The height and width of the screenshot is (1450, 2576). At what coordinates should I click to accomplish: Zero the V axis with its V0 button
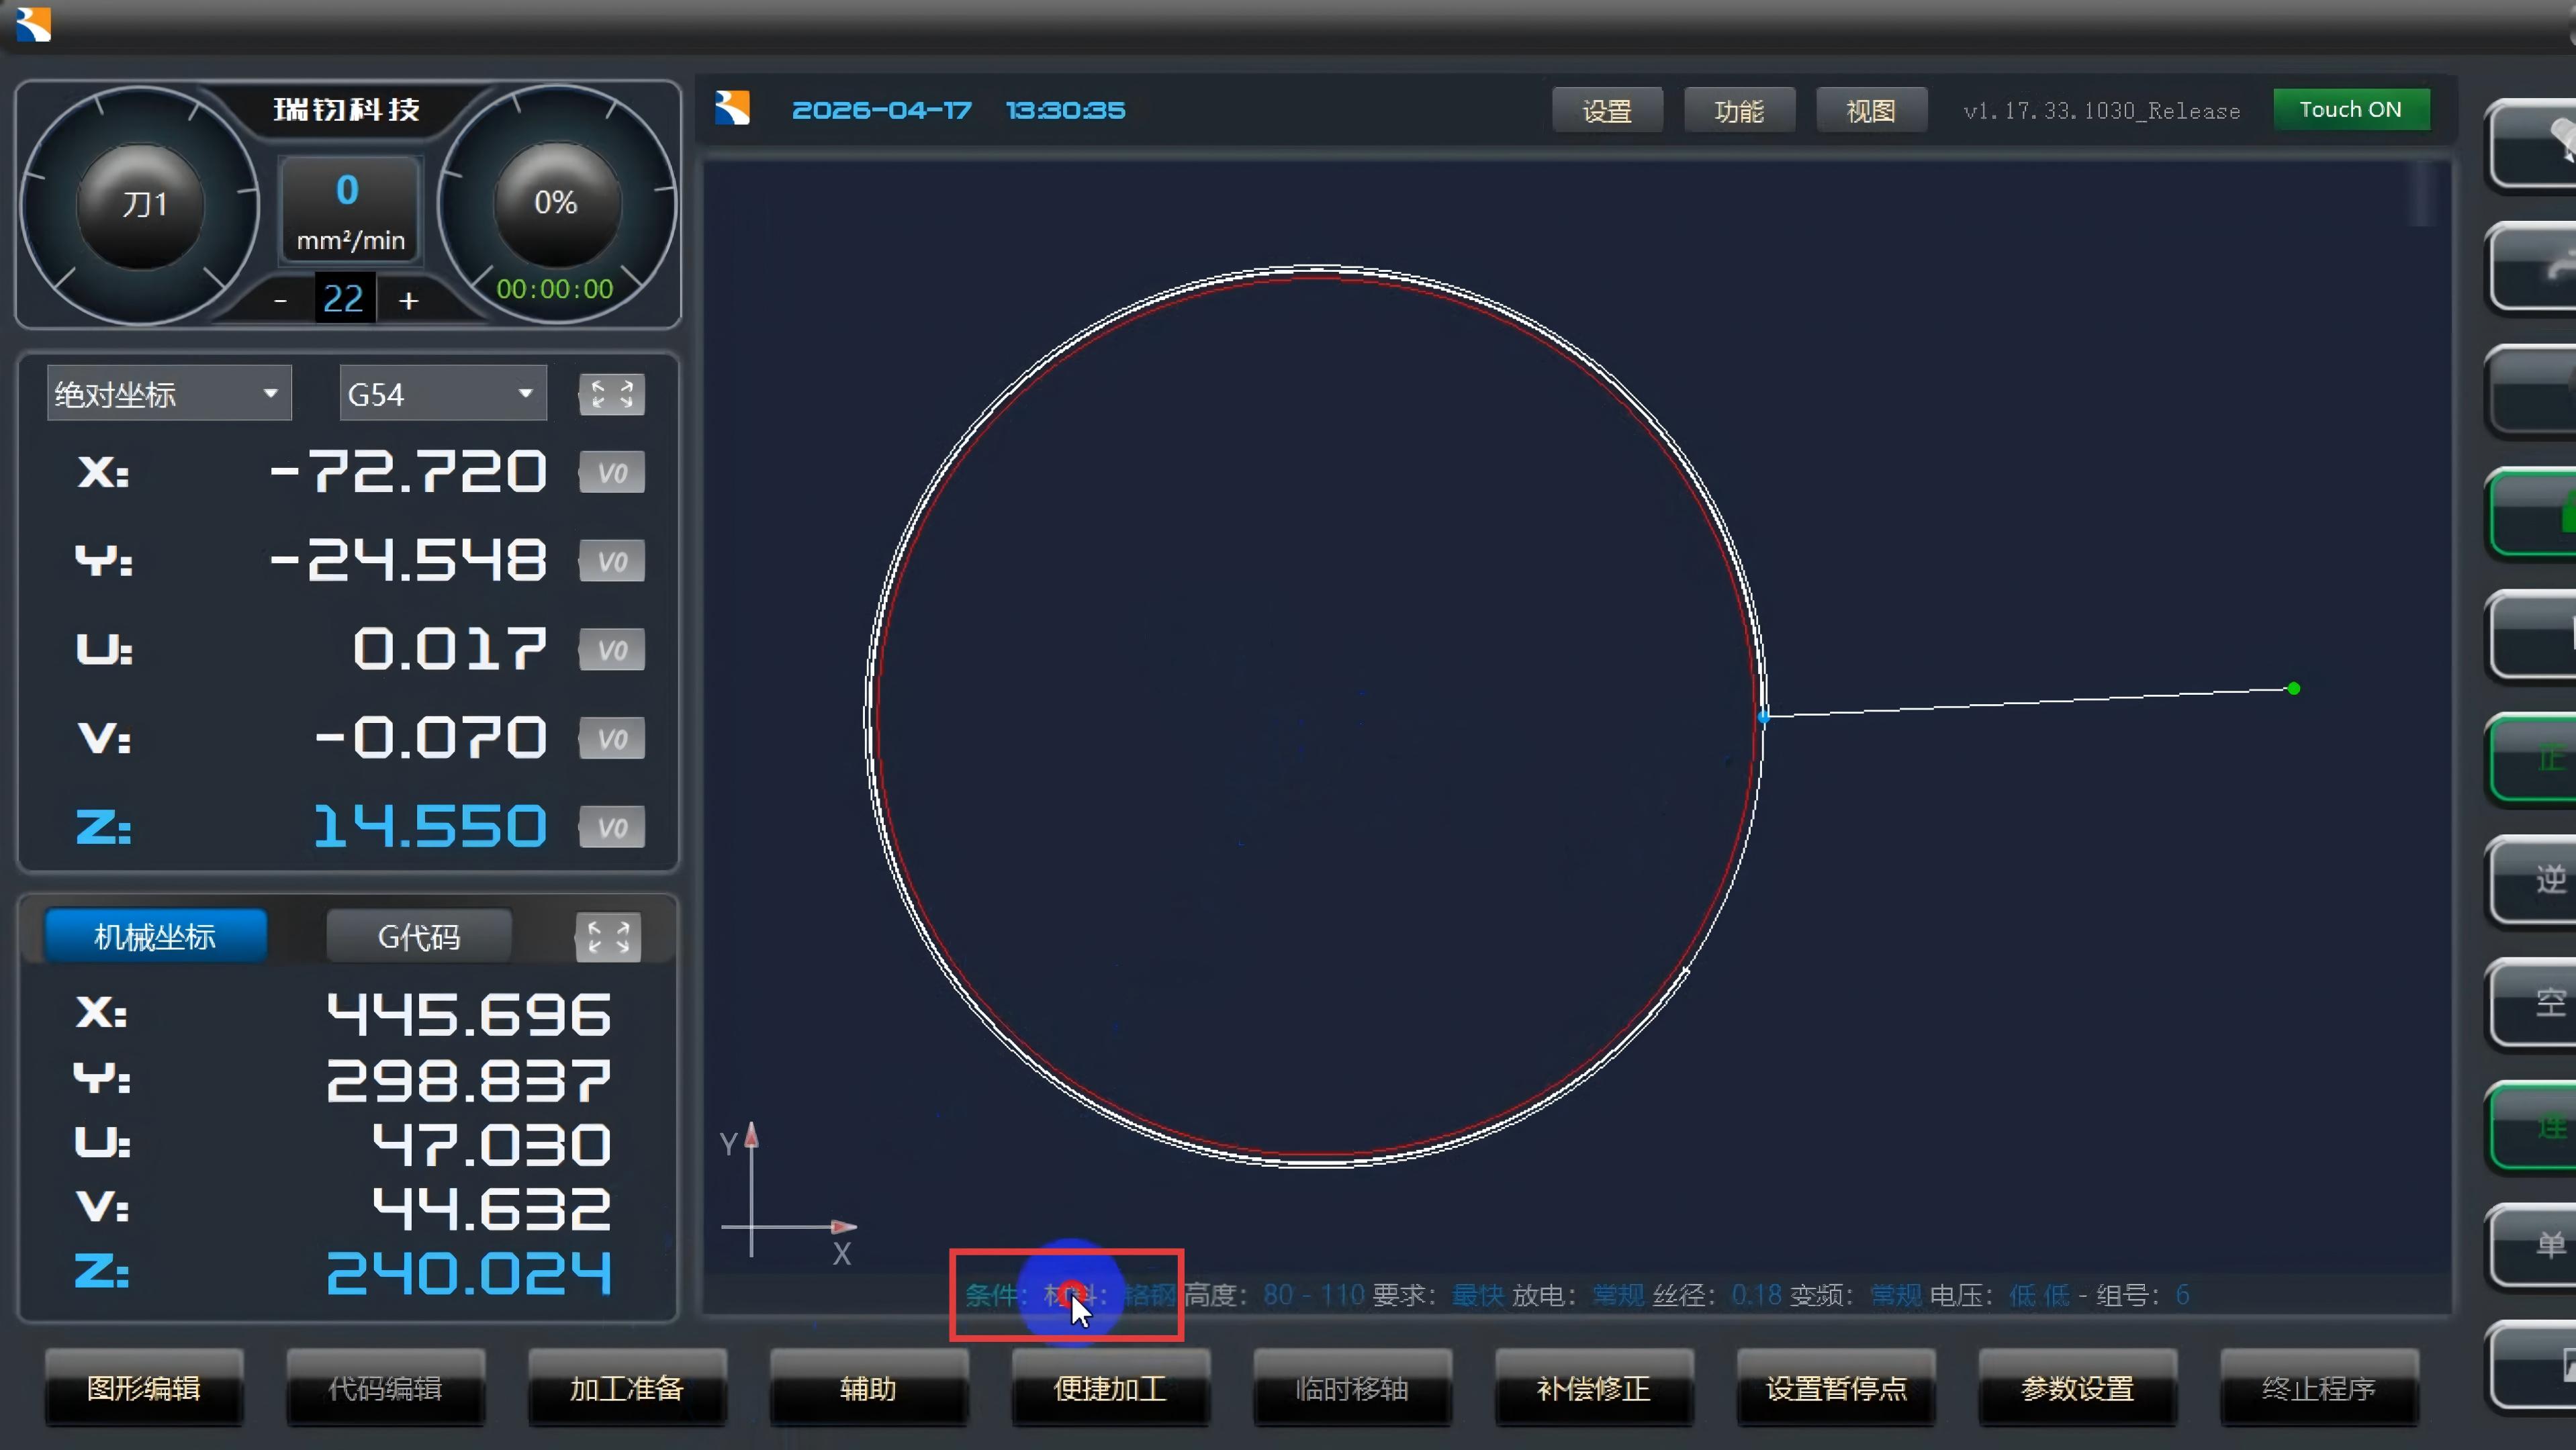pyautogui.click(x=611, y=738)
